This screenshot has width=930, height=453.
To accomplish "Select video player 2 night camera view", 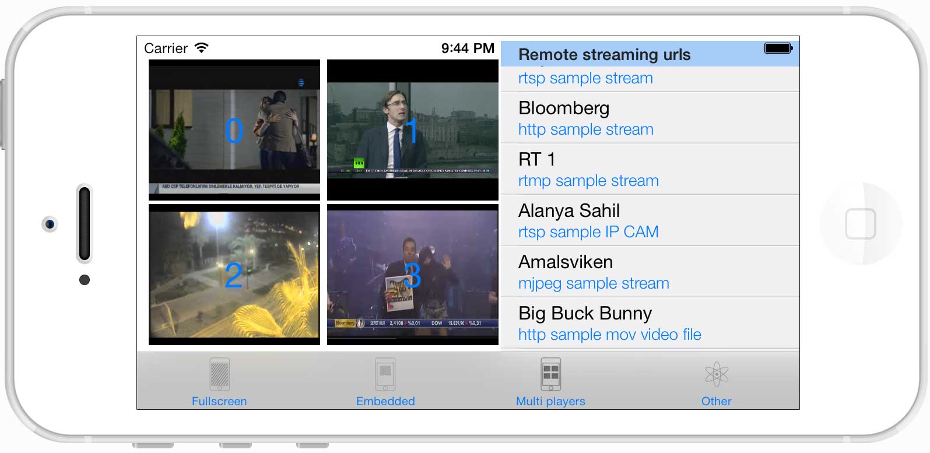I will click(x=234, y=275).
